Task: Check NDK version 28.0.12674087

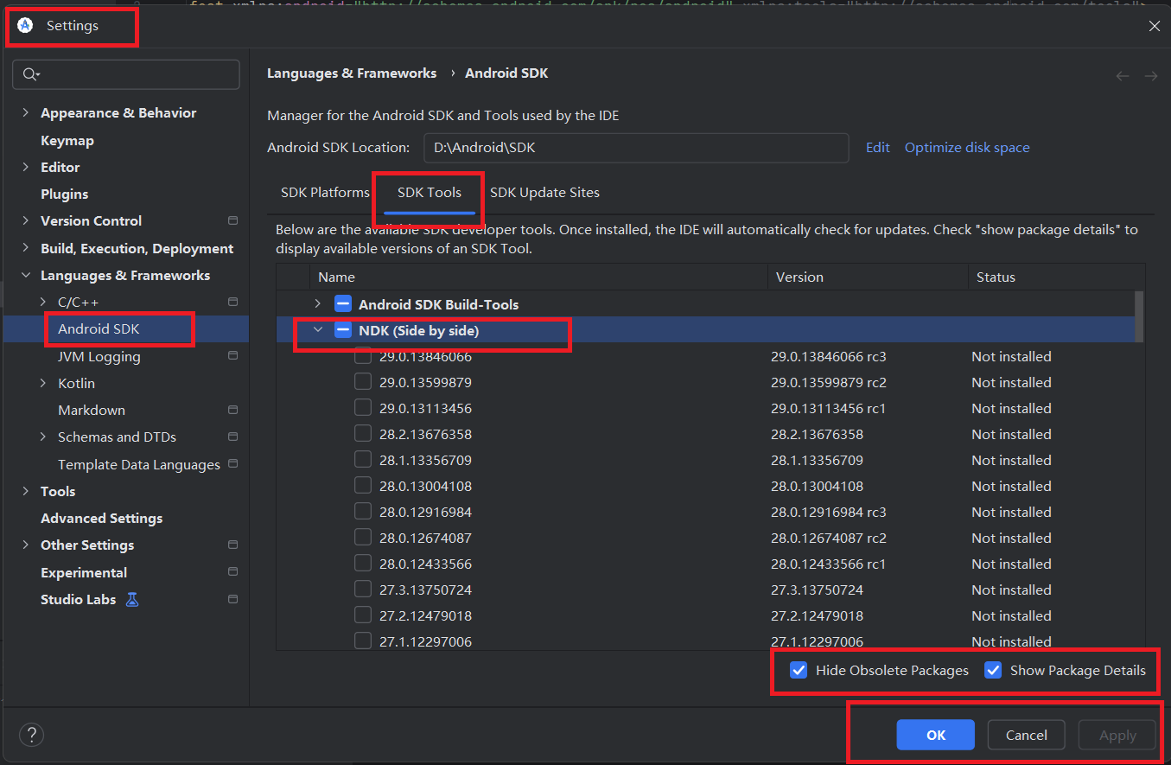Action: point(363,538)
